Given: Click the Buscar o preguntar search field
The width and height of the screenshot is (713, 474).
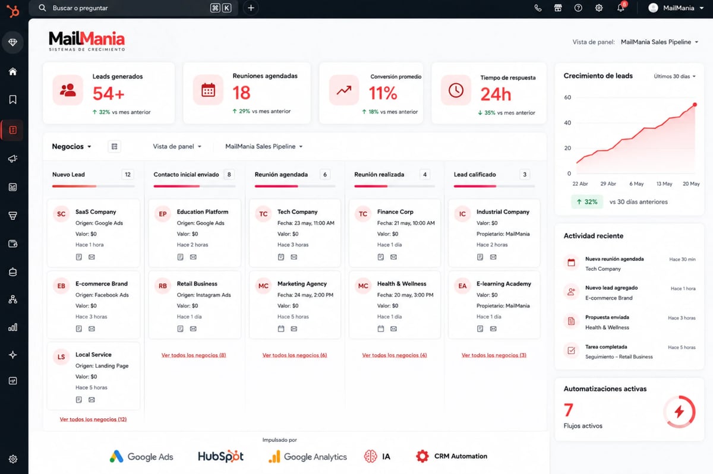Looking at the screenshot, I should click(x=134, y=8).
